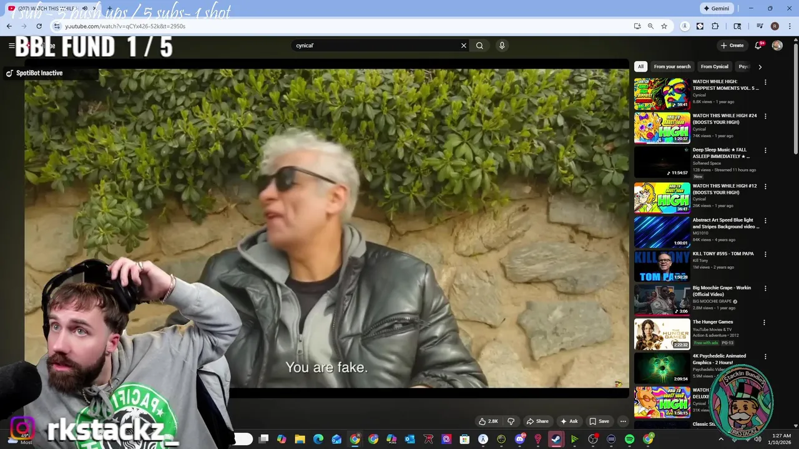Click the Gemini button in Chrome
This screenshot has height=449, width=799.
click(x=717, y=9)
